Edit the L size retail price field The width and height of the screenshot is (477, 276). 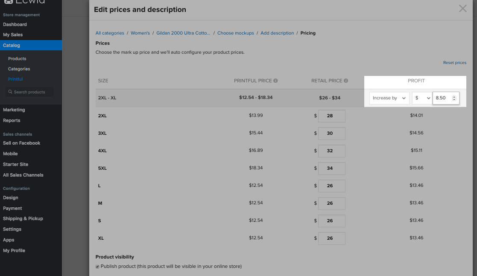pyautogui.click(x=331, y=186)
